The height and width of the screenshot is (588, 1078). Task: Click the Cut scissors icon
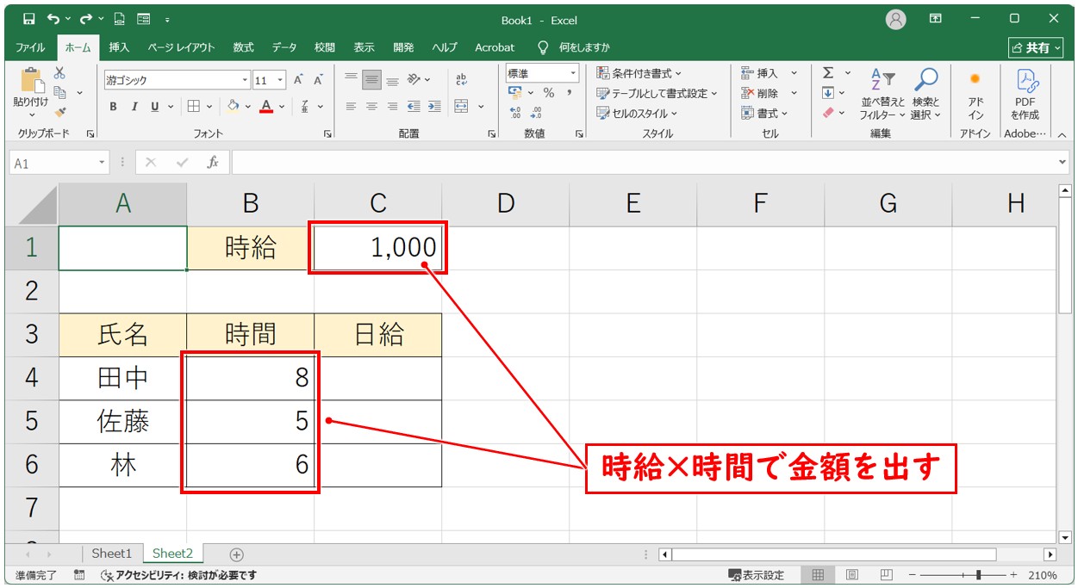[x=59, y=74]
